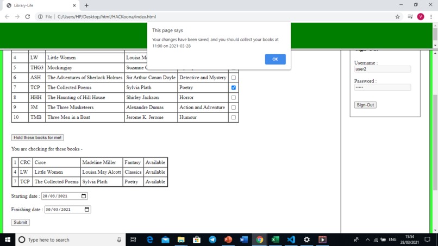
Task: Check the Three Men in a Boat checkbox
Action: point(234,117)
